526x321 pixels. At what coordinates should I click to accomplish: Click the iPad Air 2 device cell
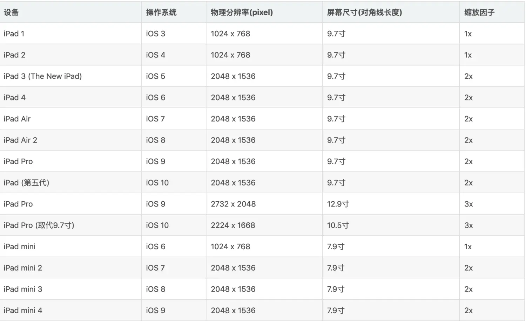(x=20, y=140)
